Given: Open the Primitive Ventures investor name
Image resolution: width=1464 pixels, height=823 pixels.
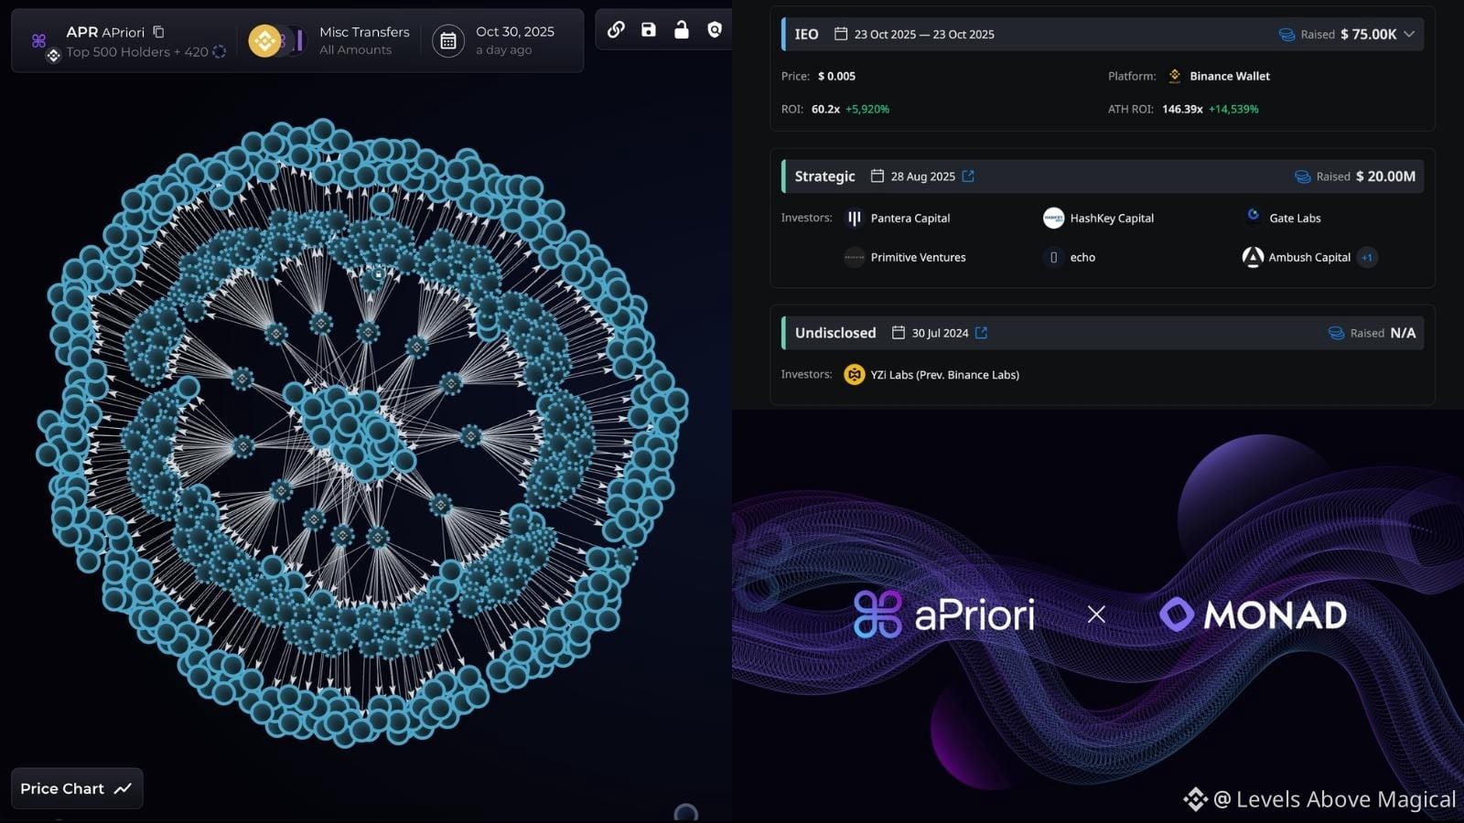Looking at the screenshot, I should (x=919, y=257).
